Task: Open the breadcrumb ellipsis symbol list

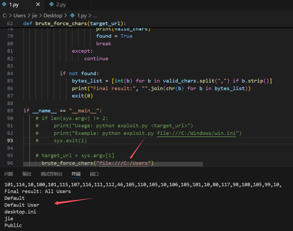Action: coord(95,16)
